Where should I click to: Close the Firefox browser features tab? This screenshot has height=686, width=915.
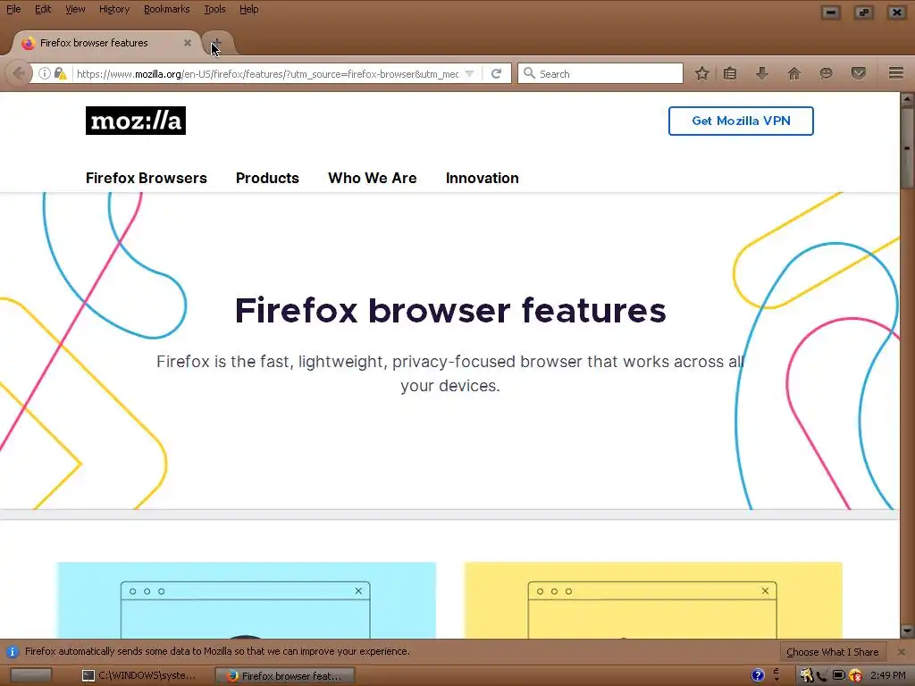[188, 43]
